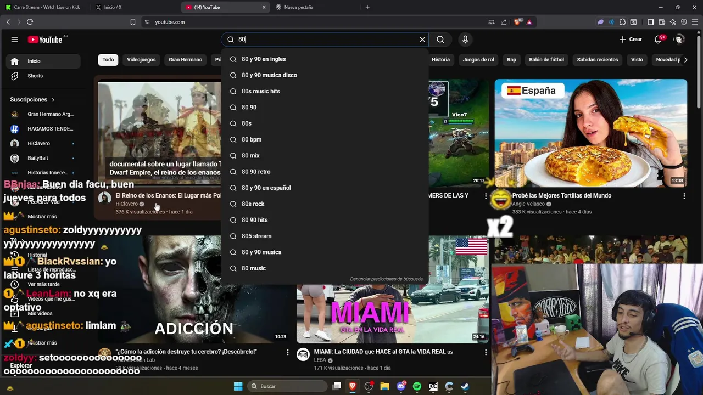The image size is (703, 395).
Task: Open Steam from the taskbar
Action: click(465, 386)
